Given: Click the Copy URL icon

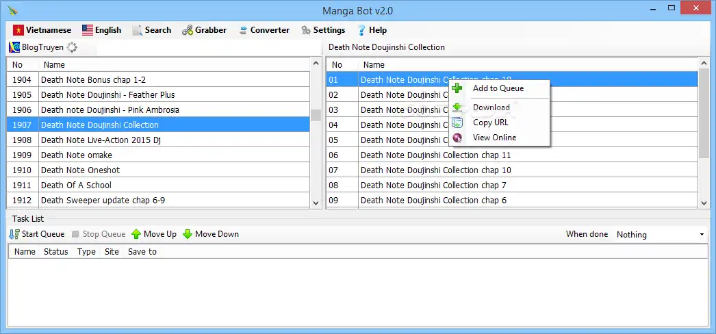Looking at the screenshot, I should pyautogui.click(x=457, y=123).
